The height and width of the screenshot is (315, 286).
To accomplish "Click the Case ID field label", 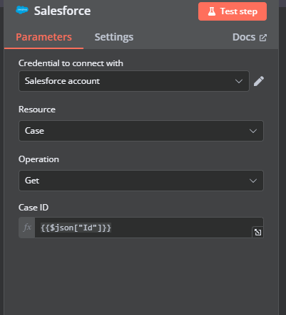I will point(34,208).
